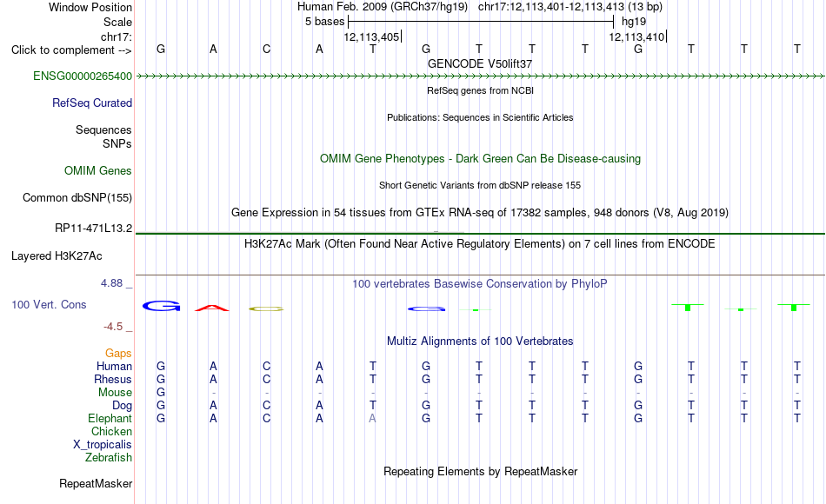Open the Layered H3K27Ac track label

[57, 256]
